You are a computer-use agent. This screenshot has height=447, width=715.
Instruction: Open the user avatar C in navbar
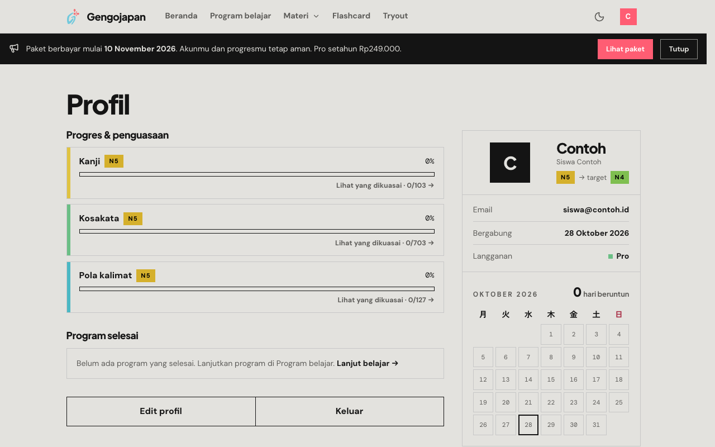point(628,17)
